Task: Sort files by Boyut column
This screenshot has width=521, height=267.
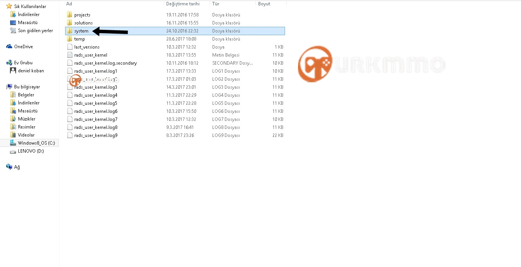Action: 271,3
